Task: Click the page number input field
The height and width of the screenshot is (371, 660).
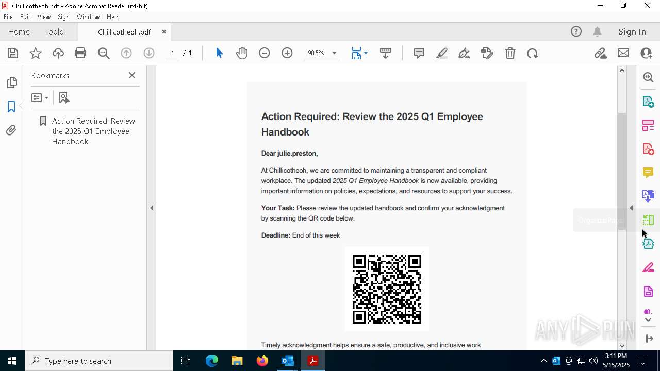Action: [172, 53]
